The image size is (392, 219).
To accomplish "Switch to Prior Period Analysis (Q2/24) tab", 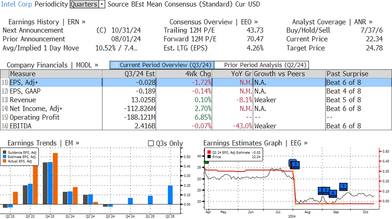I will pyautogui.click(x=262, y=65).
